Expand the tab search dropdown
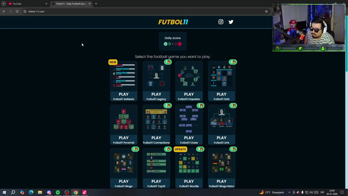The height and width of the screenshot is (196, 348). [x=4, y=4]
